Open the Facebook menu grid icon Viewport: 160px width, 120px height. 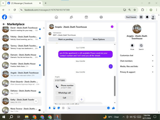(x=141, y=17)
